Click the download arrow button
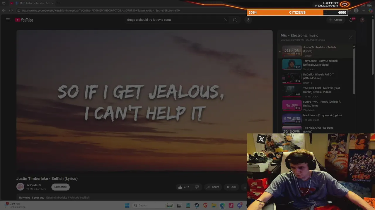The height and width of the screenshot is (210, 375). coord(245,187)
